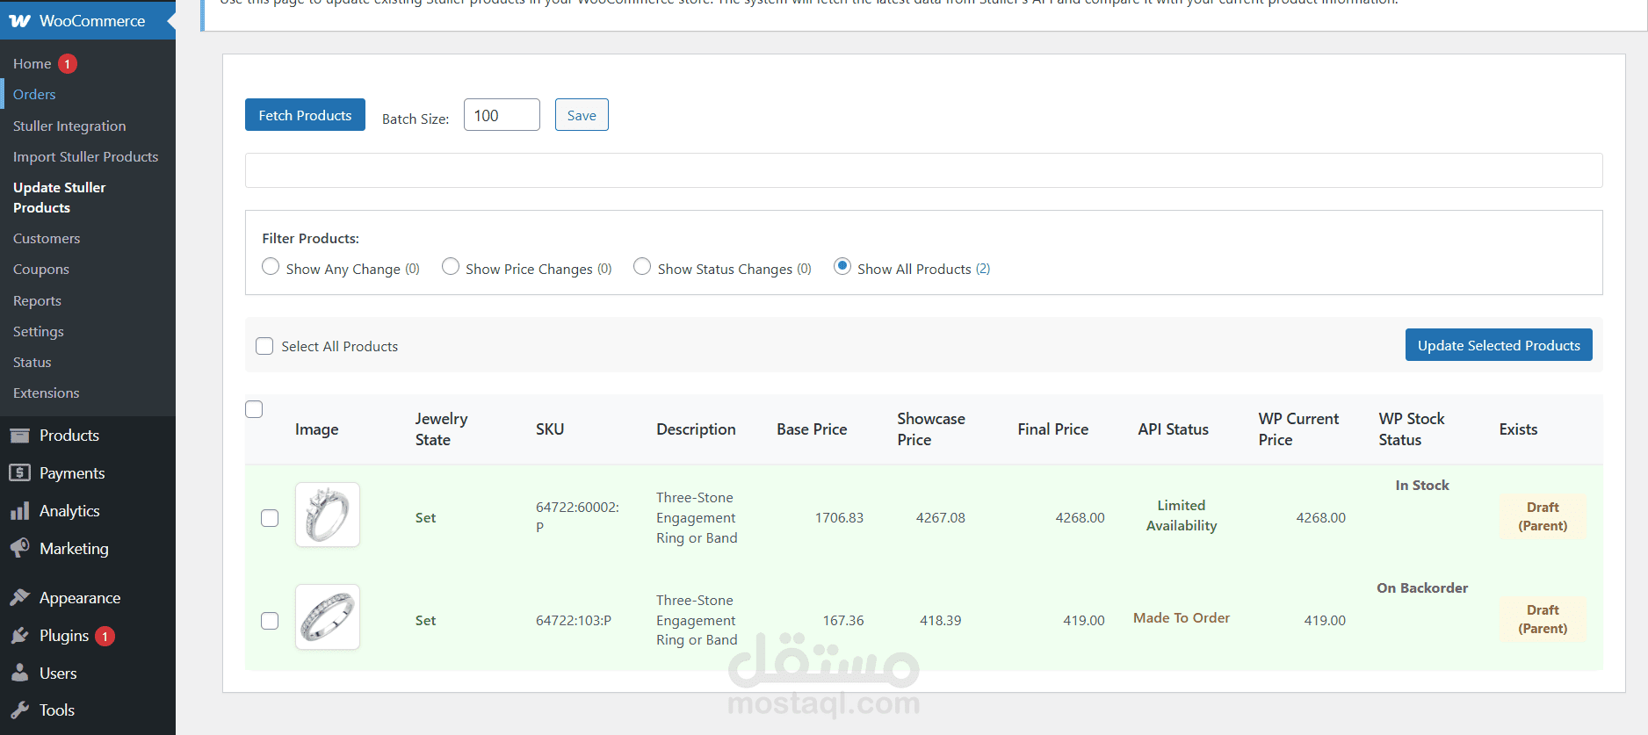Click the Final Price column header
This screenshot has width=1648, height=735.
click(1053, 429)
